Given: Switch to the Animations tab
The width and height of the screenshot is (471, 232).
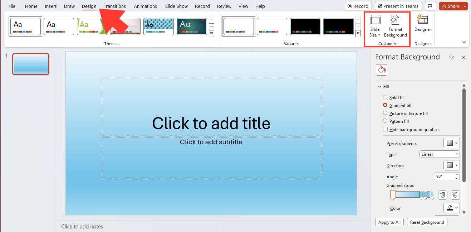Looking at the screenshot, I should 146,6.
